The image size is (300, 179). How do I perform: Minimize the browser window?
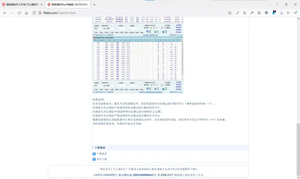[x=277, y=4]
